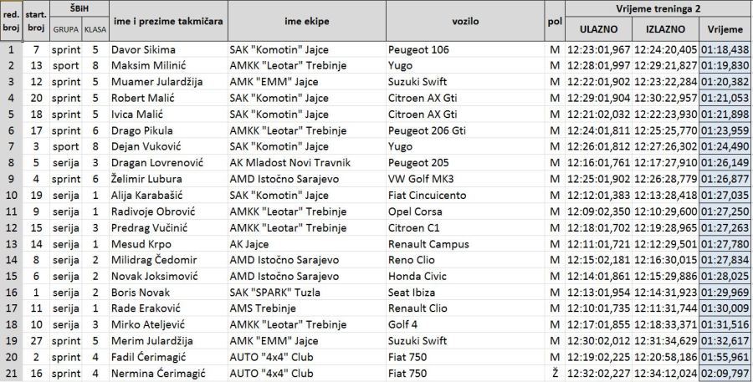The height and width of the screenshot is (382, 753).
Task: Select the 'pol' column header
Action: click(554, 20)
